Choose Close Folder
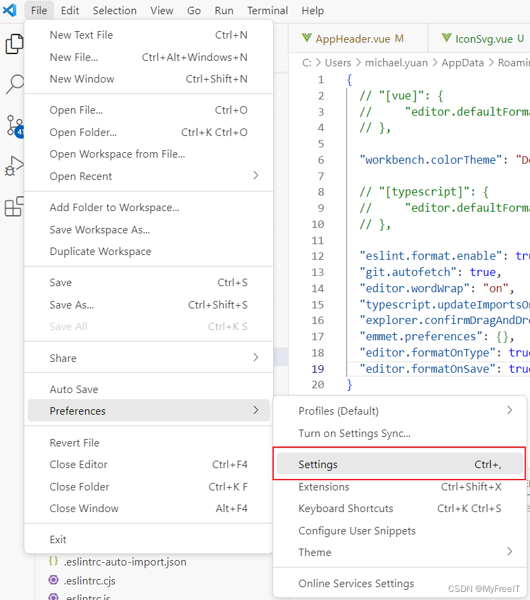 pyautogui.click(x=149, y=487)
